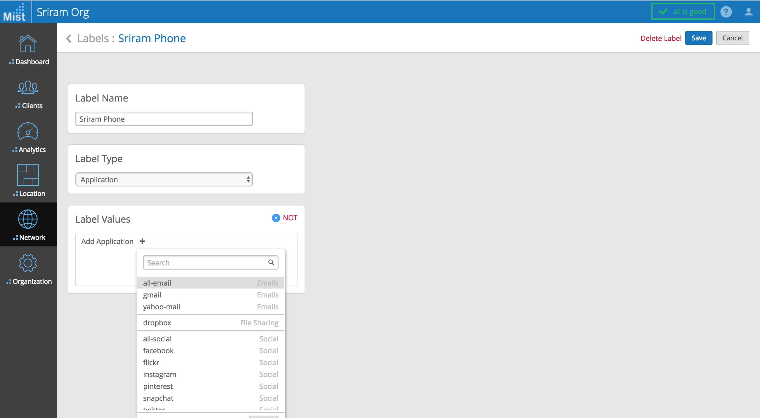Click the back chevron beside Labels
The height and width of the screenshot is (418, 760).
pyautogui.click(x=69, y=39)
